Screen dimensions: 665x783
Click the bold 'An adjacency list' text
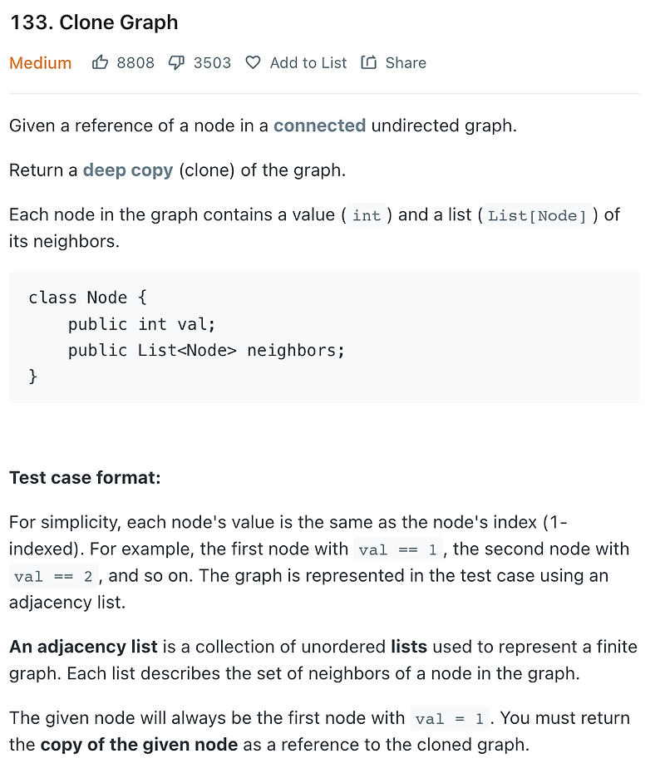(x=83, y=647)
